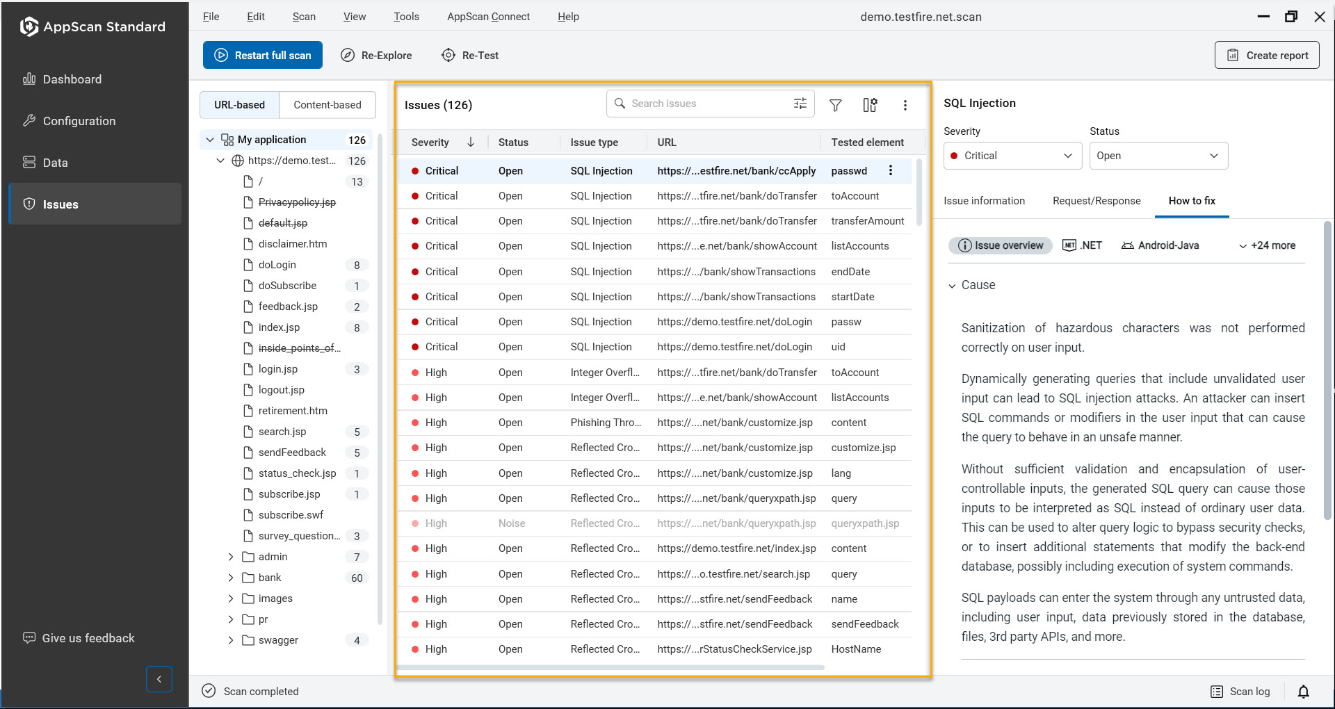Screen dimensions: 1335x709
Task: Switch to Content-based view
Action: coord(327,105)
